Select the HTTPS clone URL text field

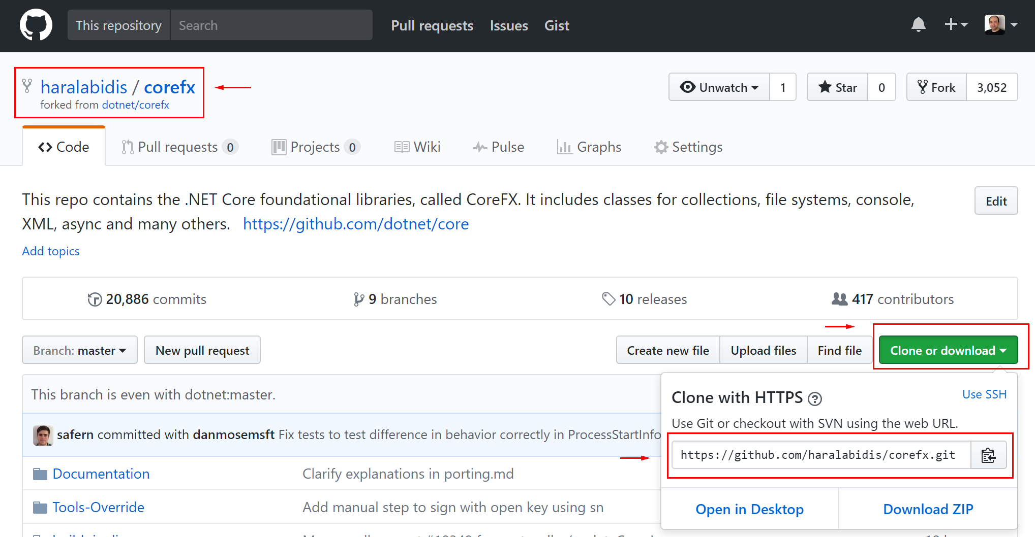click(821, 455)
